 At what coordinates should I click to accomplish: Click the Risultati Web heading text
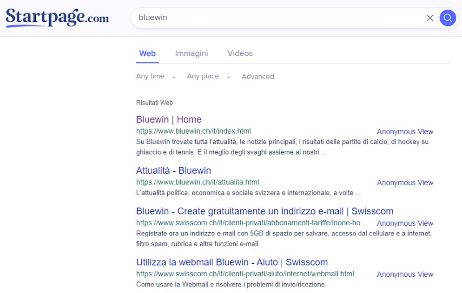click(154, 103)
